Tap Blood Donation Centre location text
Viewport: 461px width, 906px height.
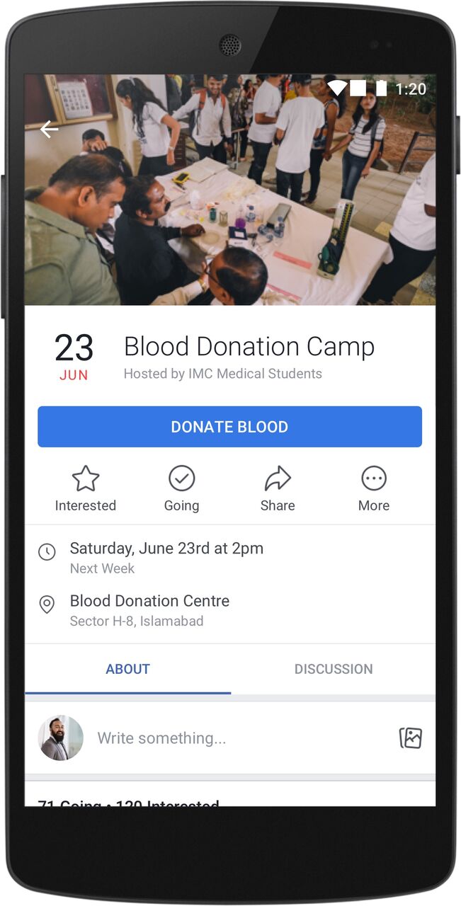tap(149, 601)
